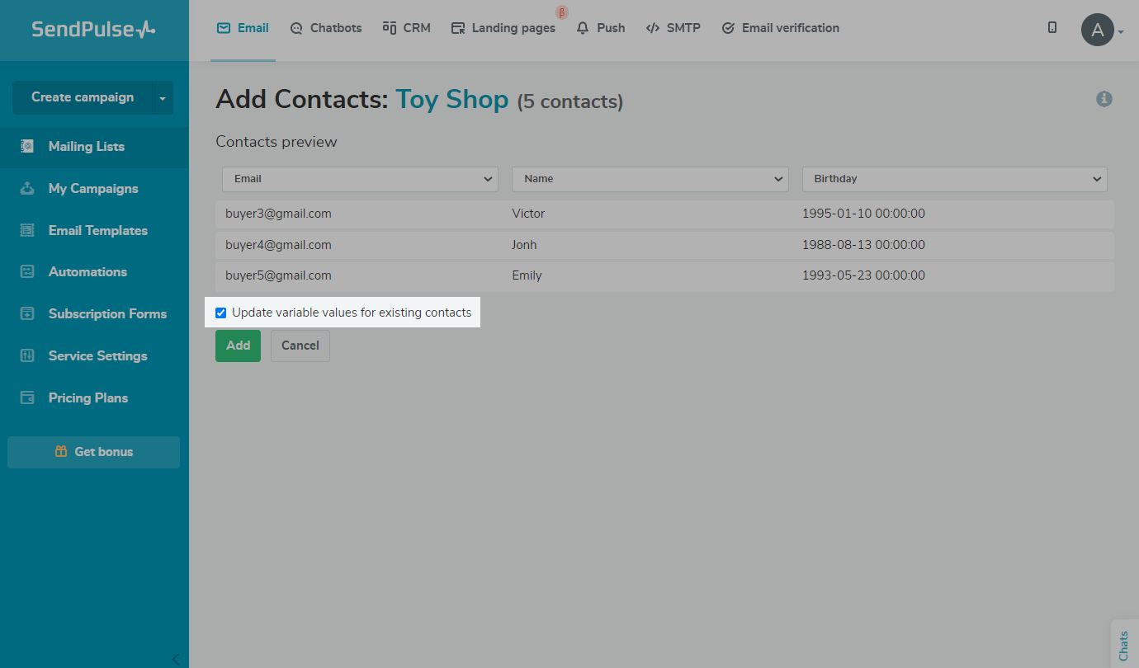Click the Cancel button
This screenshot has width=1139, height=668.
pos(300,346)
